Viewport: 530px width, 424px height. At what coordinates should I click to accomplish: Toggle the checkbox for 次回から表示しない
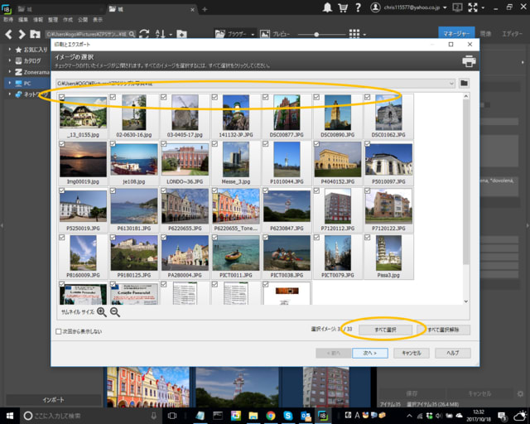click(59, 331)
